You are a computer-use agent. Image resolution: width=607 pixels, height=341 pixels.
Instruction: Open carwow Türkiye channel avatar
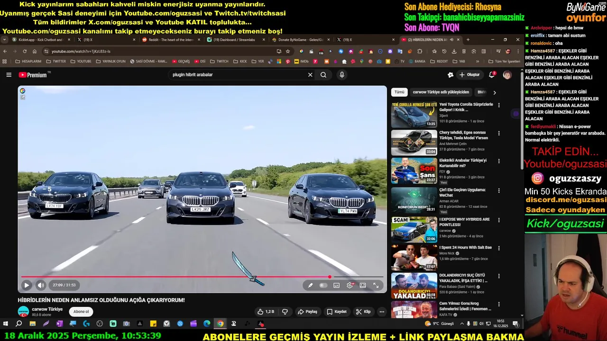[23, 312]
